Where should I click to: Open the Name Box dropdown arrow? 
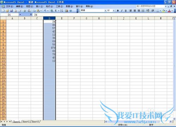pyautogui.click(x=20, y=14)
